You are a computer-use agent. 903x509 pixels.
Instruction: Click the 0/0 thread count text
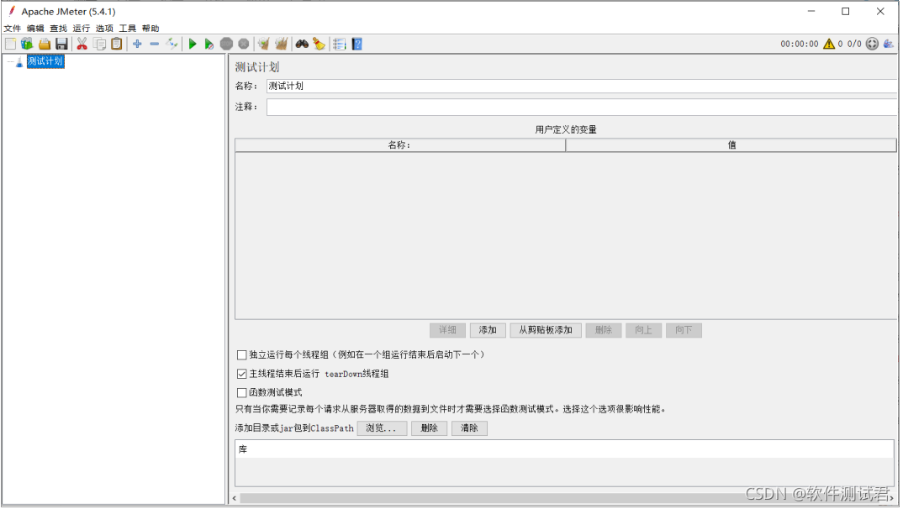(x=854, y=44)
